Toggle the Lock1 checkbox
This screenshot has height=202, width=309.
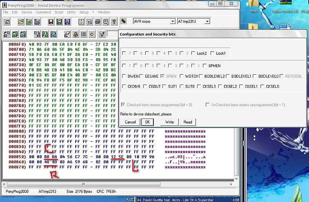click(x=212, y=53)
